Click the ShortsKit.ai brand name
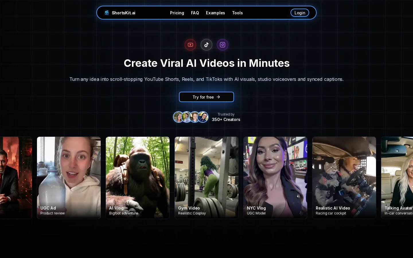The height and width of the screenshot is (258, 413). (124, 13)
